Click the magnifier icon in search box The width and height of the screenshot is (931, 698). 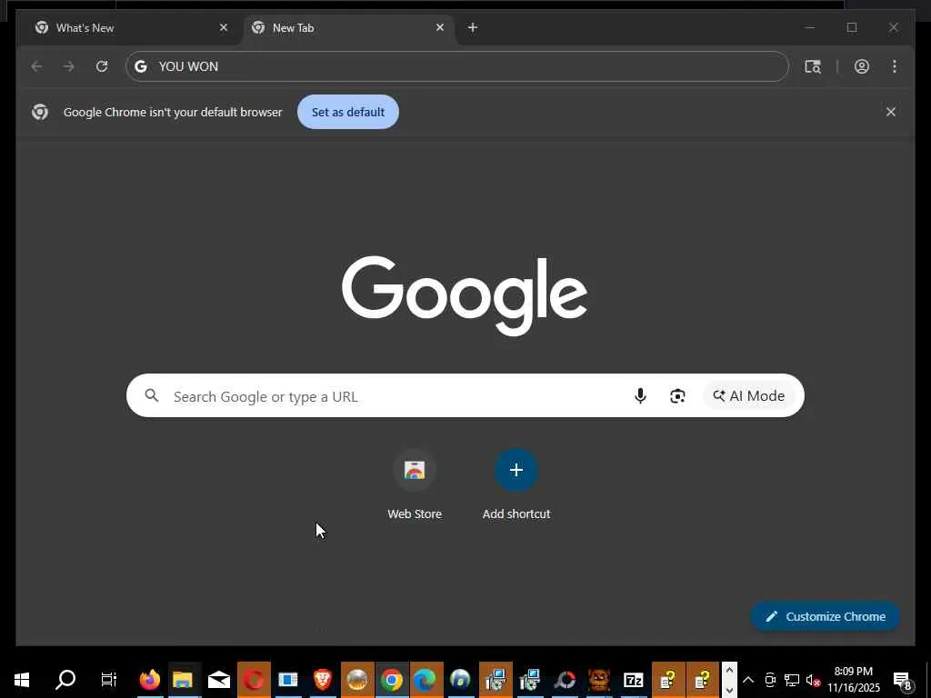pyautogui.click(x=152, y=395)
